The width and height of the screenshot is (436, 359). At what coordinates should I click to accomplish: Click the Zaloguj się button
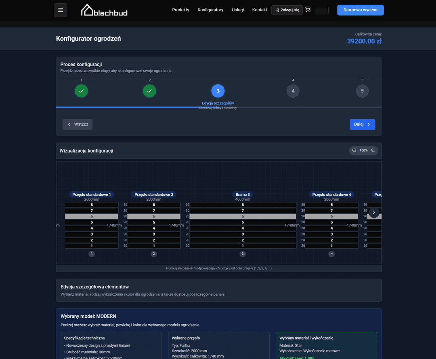pyautogui.click(x=287, y=10)
